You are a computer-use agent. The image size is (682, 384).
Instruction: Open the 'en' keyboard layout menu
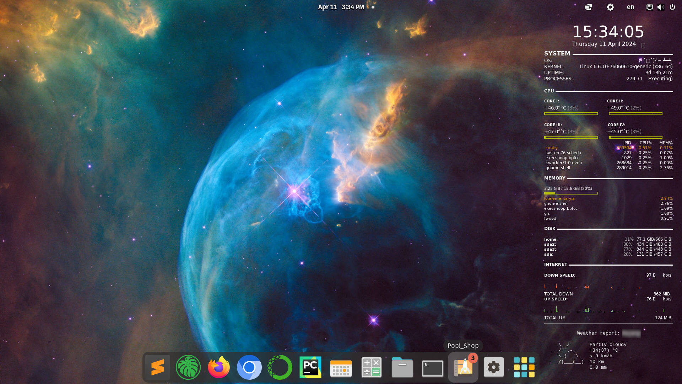point(630,7)
